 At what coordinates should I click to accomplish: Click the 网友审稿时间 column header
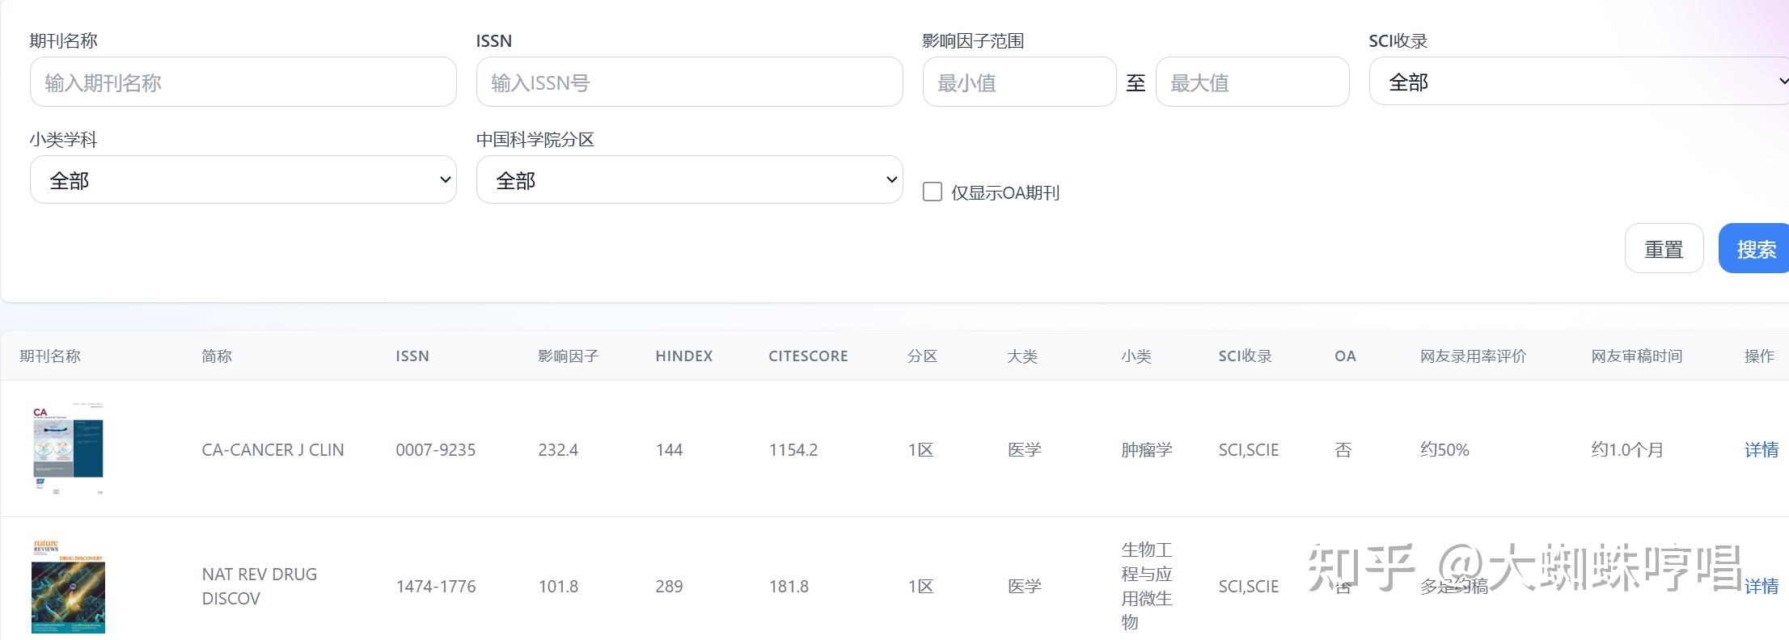pyautogui.click(x=1636, y=356)
